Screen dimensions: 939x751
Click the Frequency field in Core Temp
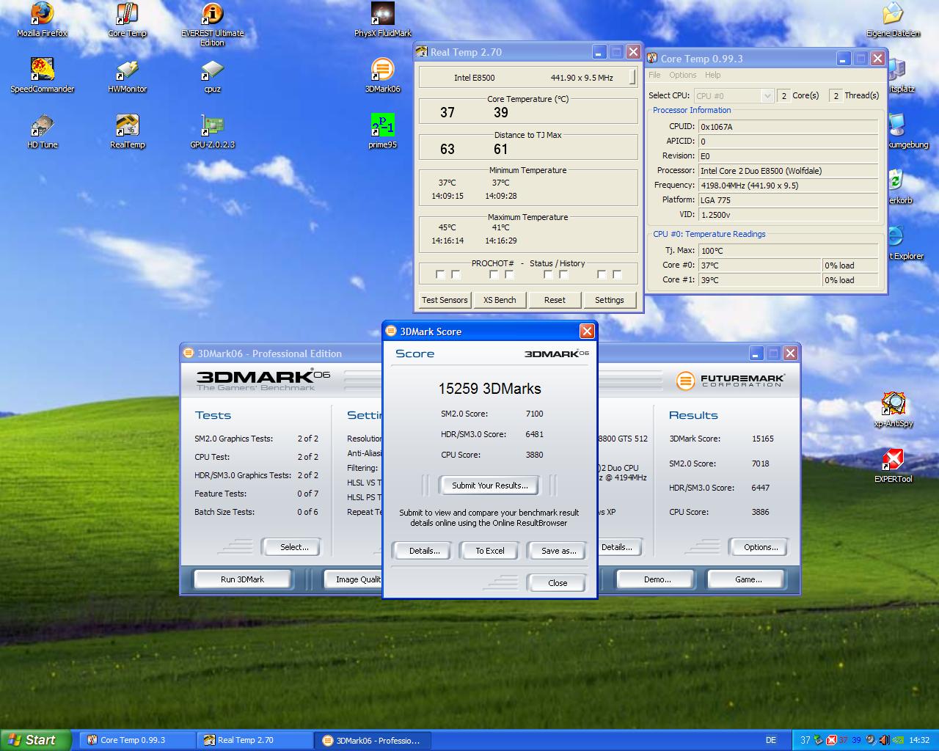787,185
